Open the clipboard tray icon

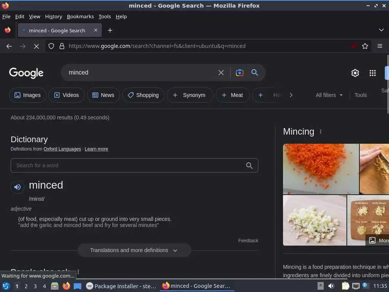coord(345,286)
